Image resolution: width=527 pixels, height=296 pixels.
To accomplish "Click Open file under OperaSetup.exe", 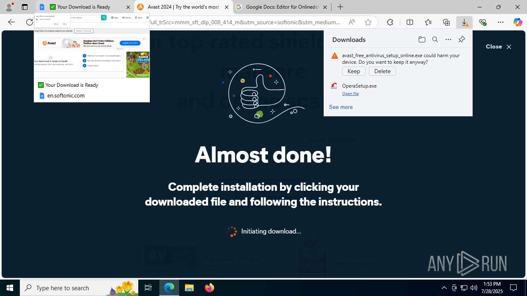I will (350, 94).
